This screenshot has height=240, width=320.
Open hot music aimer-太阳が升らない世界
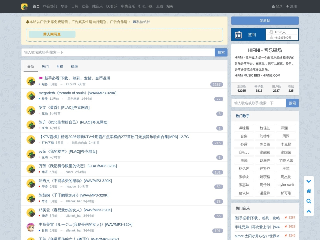[259, 236]
